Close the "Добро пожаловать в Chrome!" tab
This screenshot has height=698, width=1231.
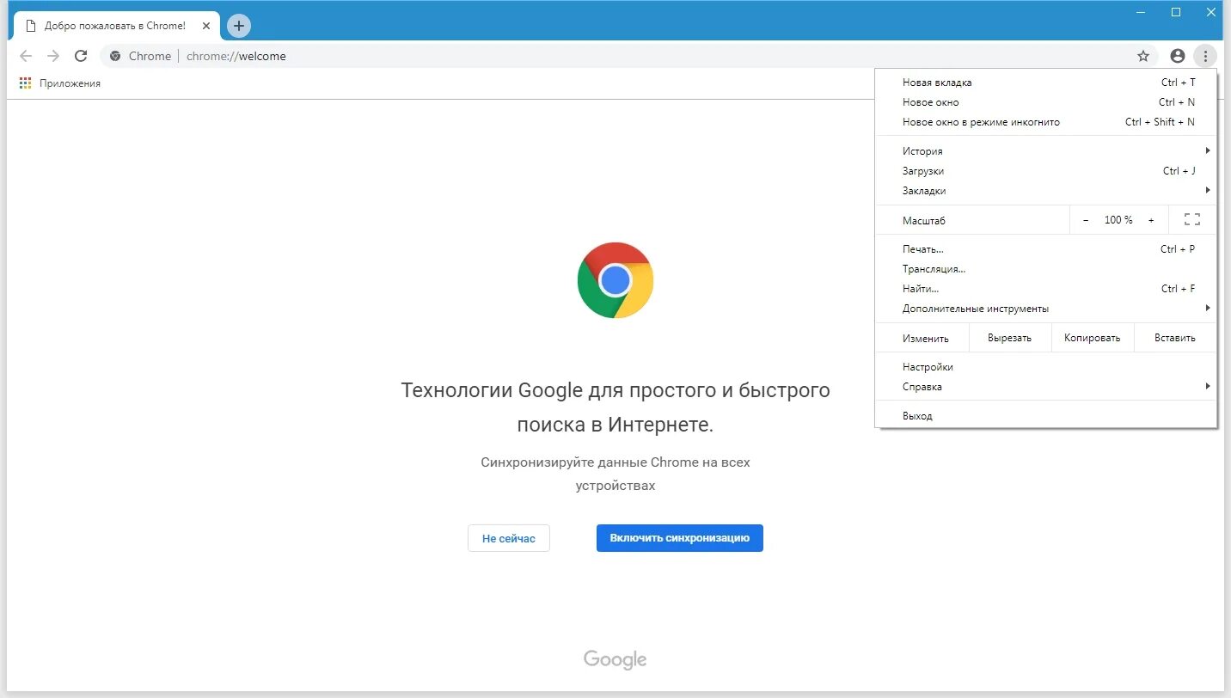coord(205,26)
